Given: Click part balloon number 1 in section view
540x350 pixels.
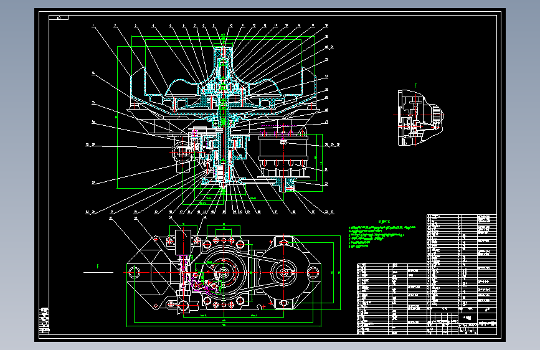Looking at the screenshot, I should point(93,26).
